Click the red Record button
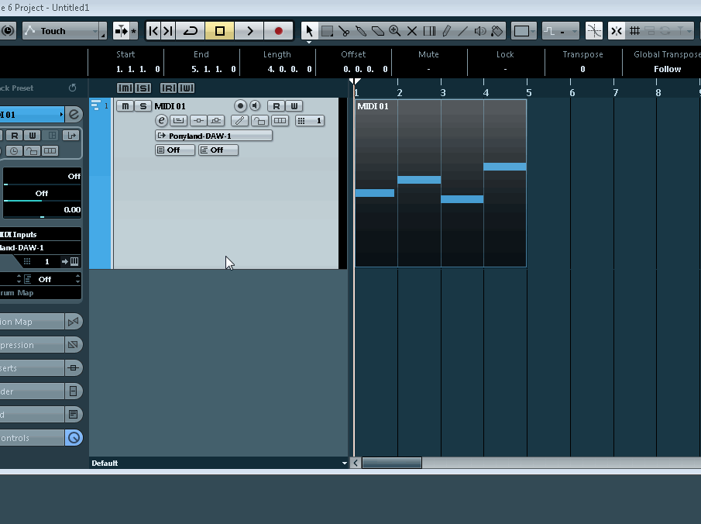Image resolution: width=701 pixels, height=524 pixels. [x=279, y=31]
